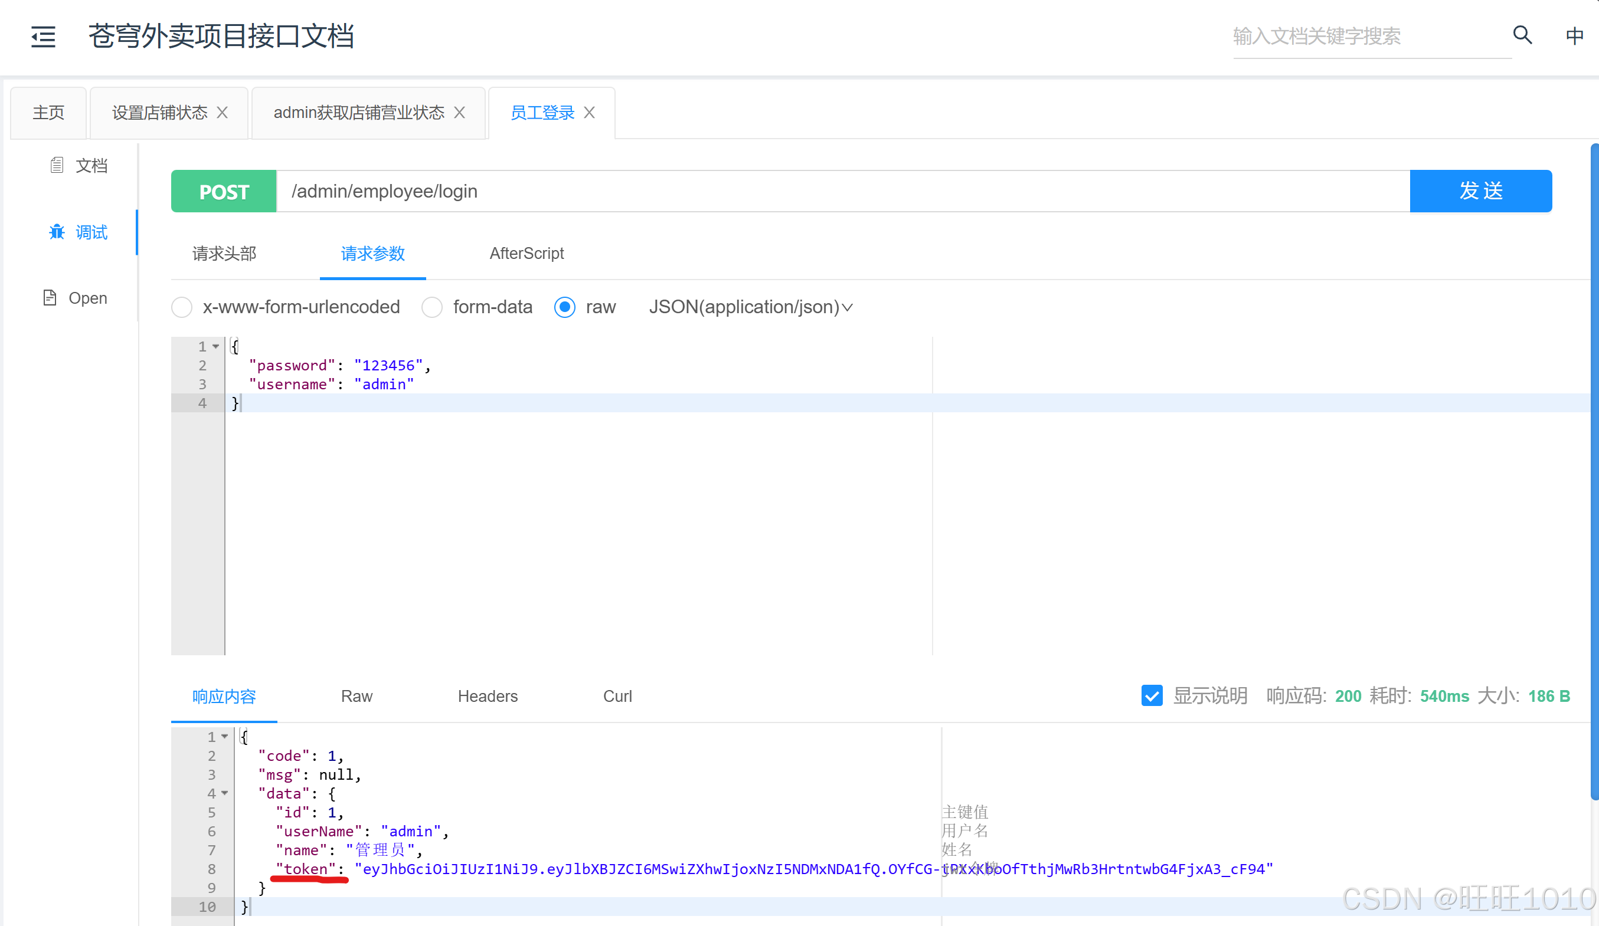Click the search magnifier icon
Screen dimensions: 1599x926
point(1522,35)
